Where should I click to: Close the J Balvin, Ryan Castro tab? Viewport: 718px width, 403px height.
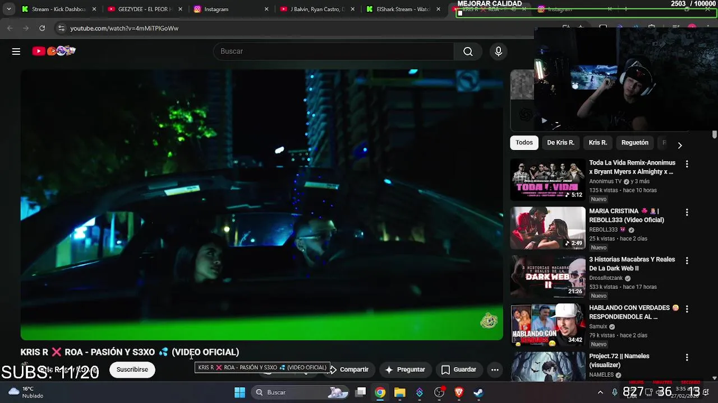(x=352, y=9)
